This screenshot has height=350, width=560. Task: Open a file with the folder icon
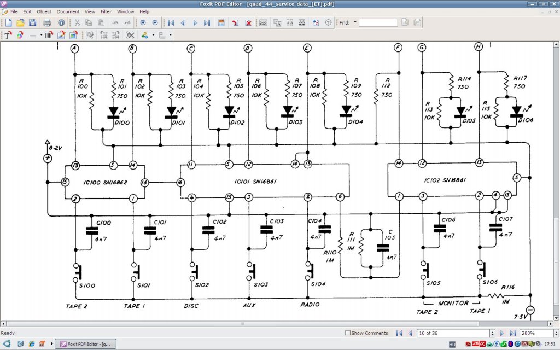tap(20, 22)
